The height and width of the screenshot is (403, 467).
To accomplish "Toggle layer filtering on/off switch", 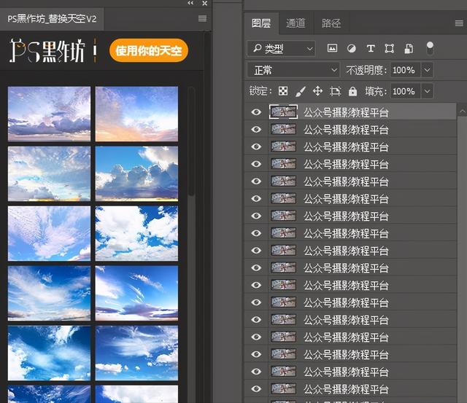I will pyautogui.click(x=430, y=48).
